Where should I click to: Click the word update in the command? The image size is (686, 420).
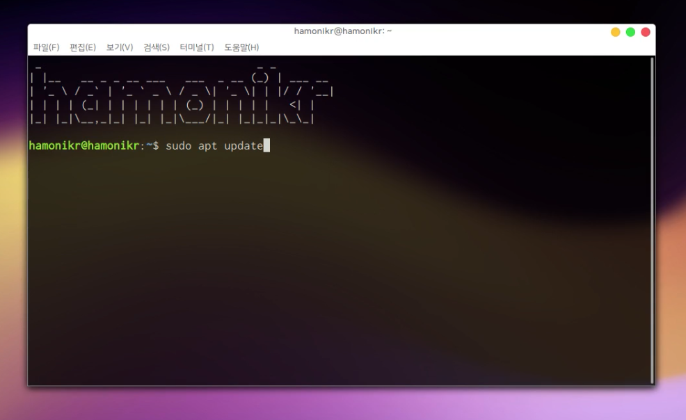[x=244, y=146]
